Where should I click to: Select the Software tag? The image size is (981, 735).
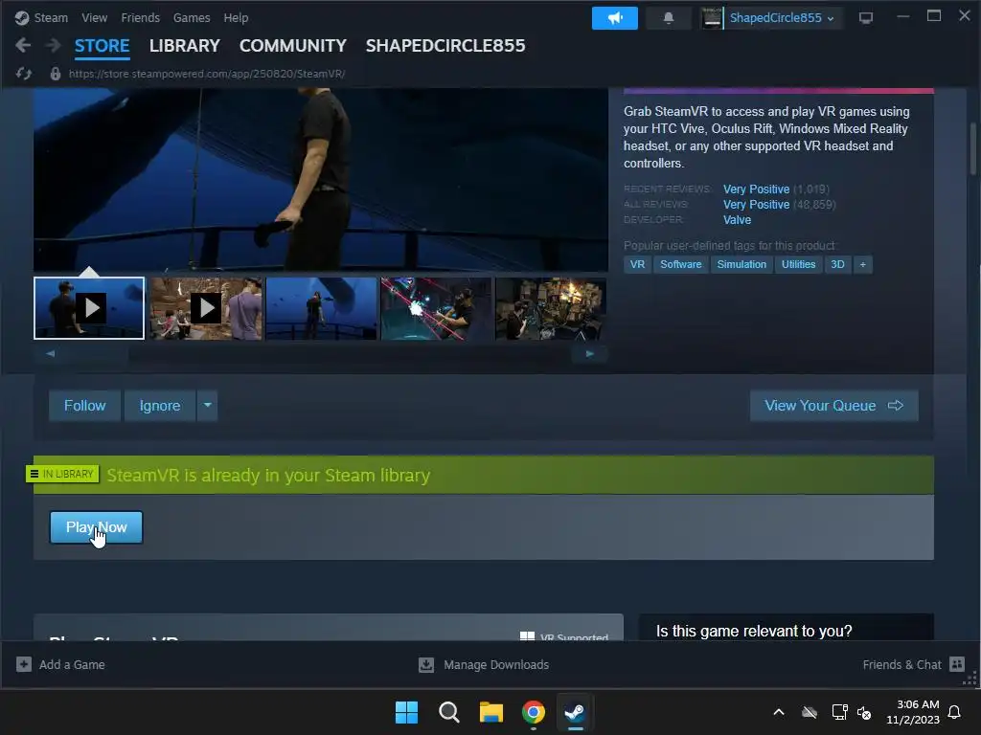pos(681,264)
